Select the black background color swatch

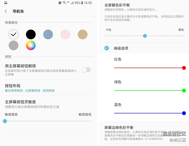click(31, 34)
